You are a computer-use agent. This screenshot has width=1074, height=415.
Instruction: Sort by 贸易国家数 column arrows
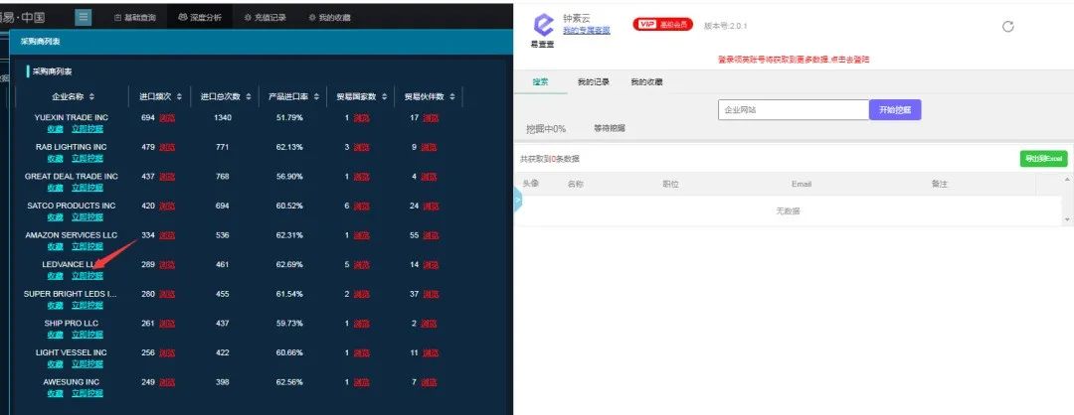[x=384, y=97]
